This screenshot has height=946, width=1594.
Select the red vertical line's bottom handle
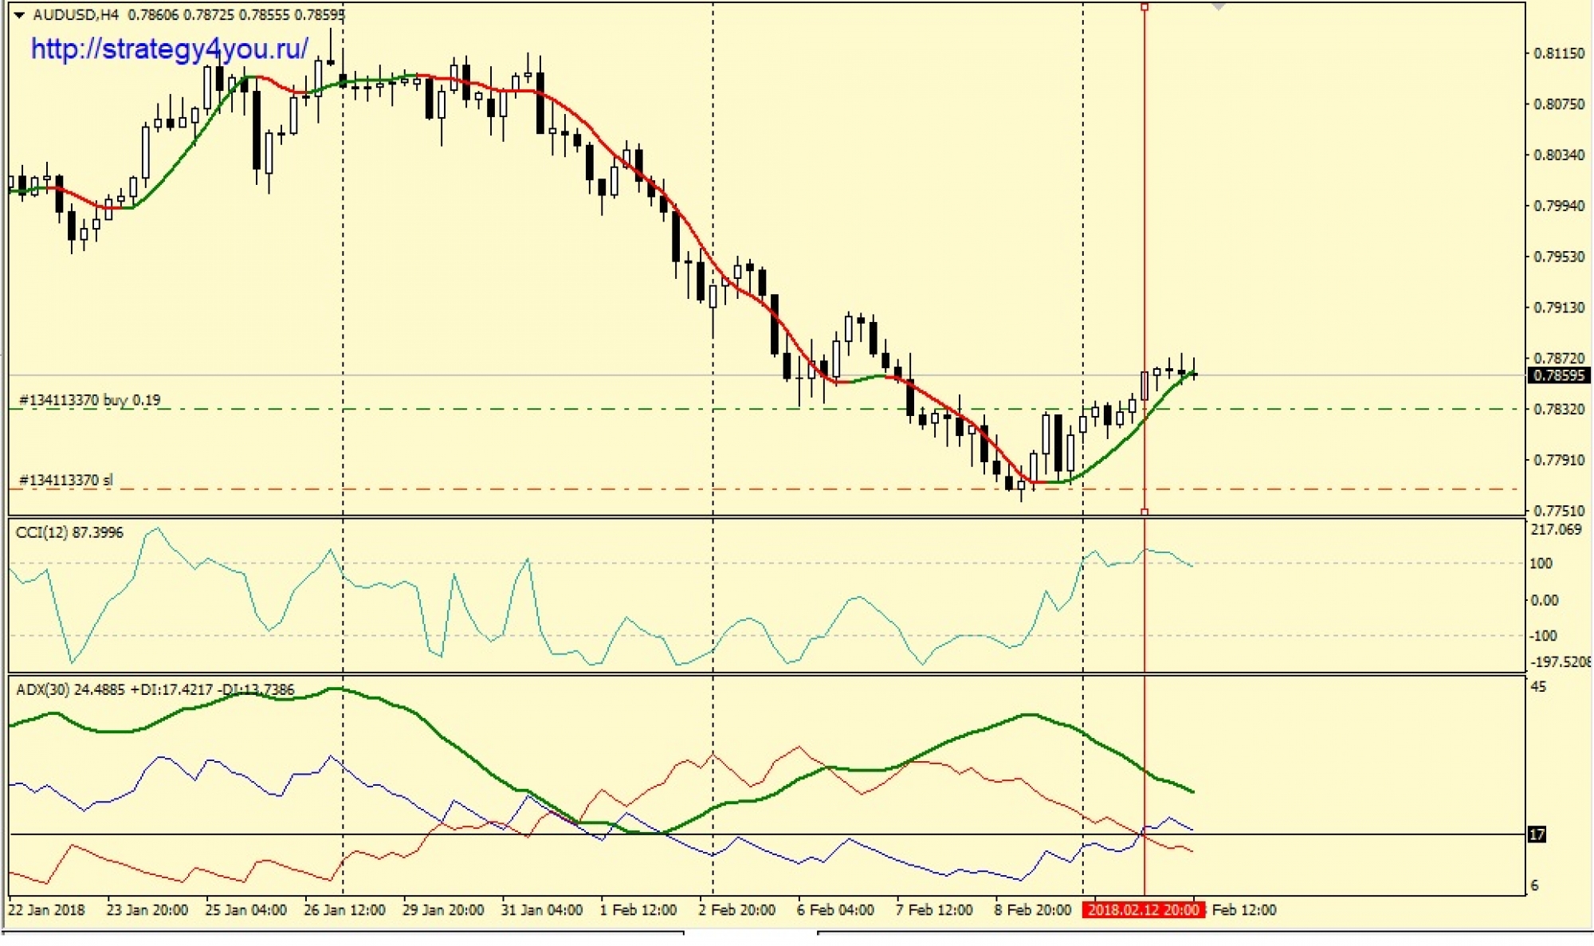tap(1144, 512)
